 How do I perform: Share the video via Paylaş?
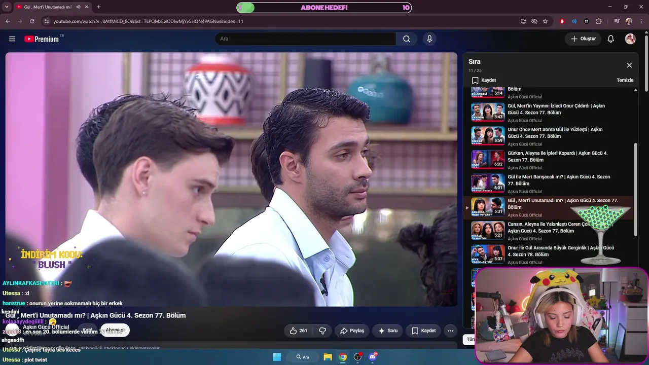click(352, 331)
